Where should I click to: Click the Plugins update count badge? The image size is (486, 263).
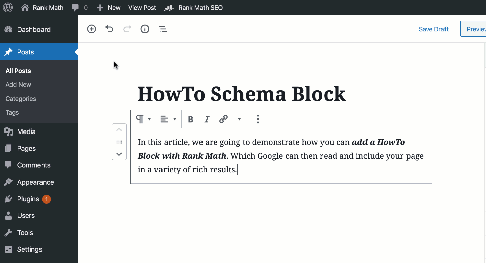point(46,199)
